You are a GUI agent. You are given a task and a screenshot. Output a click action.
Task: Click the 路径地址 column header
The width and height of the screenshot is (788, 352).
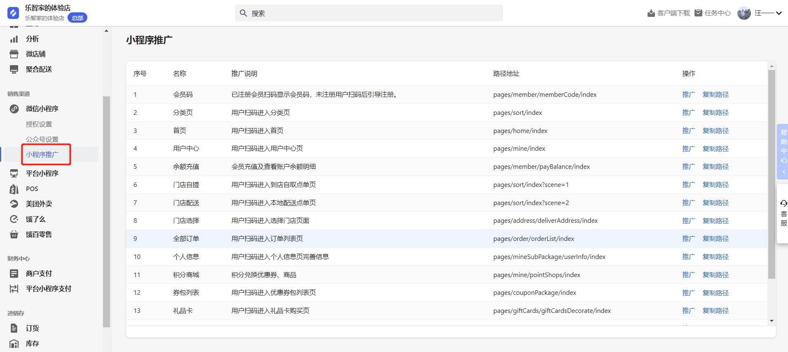(506, 74)
